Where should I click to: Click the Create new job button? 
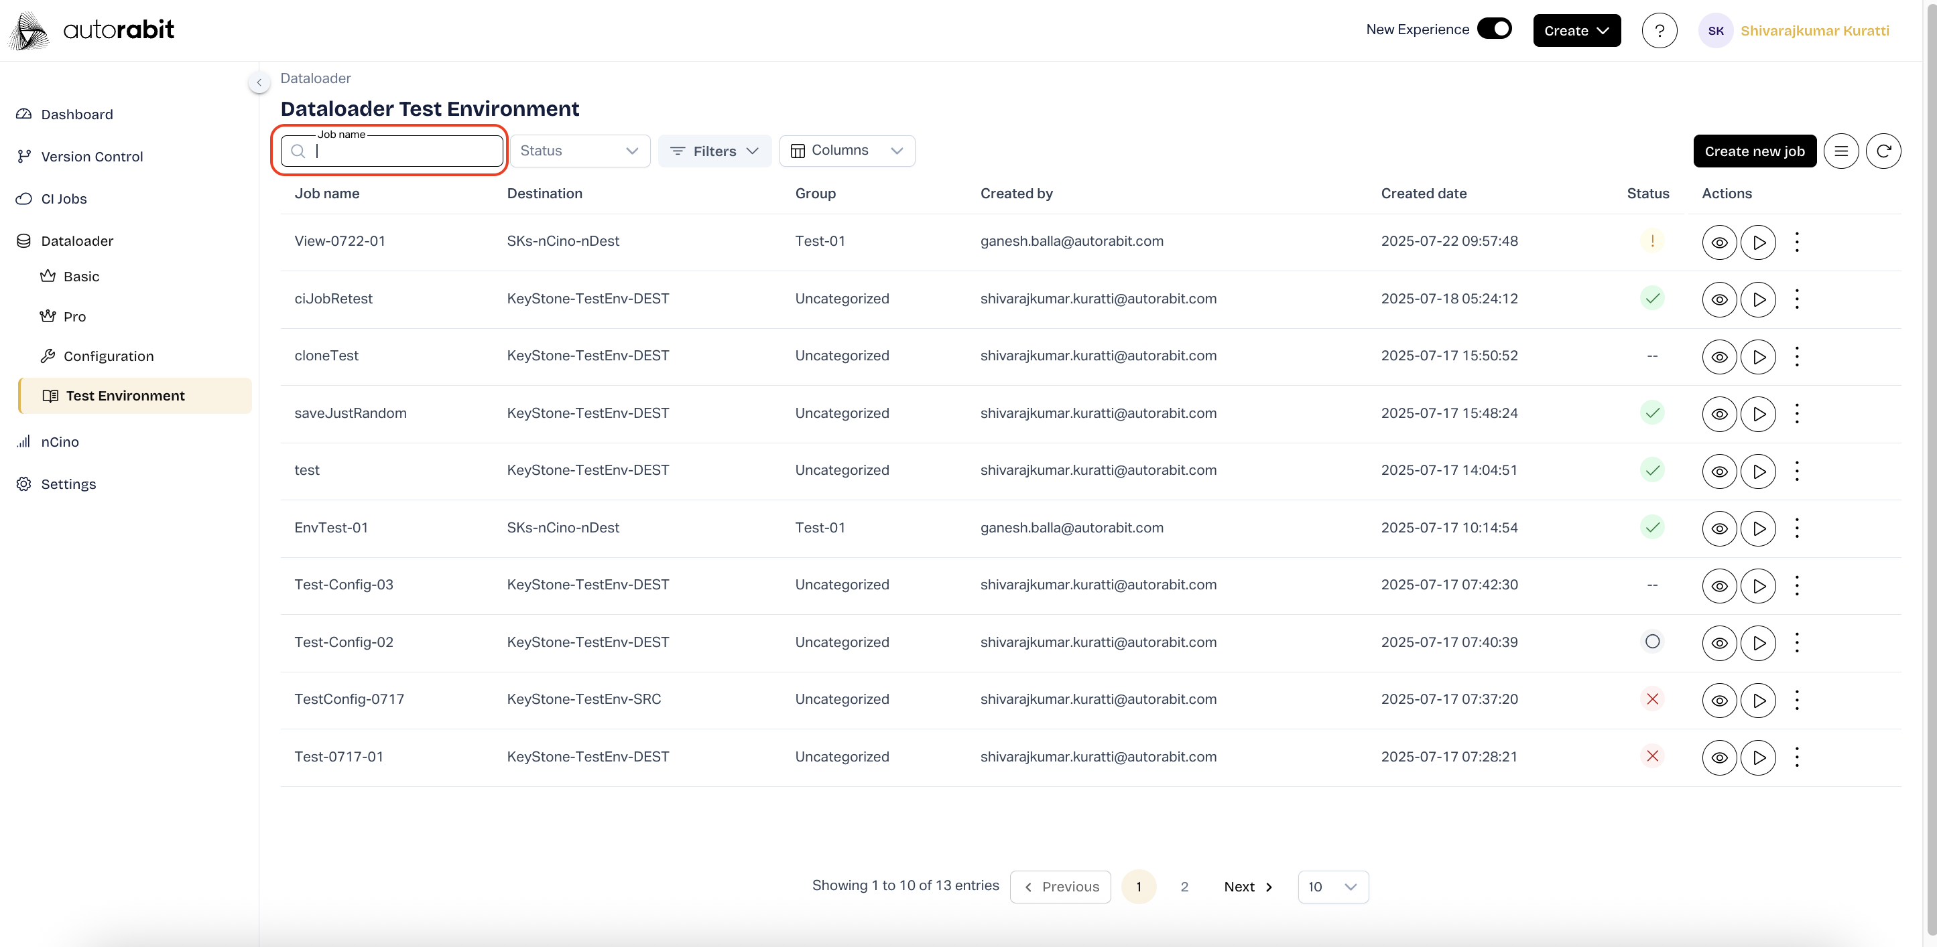[x=1754, y=151]
